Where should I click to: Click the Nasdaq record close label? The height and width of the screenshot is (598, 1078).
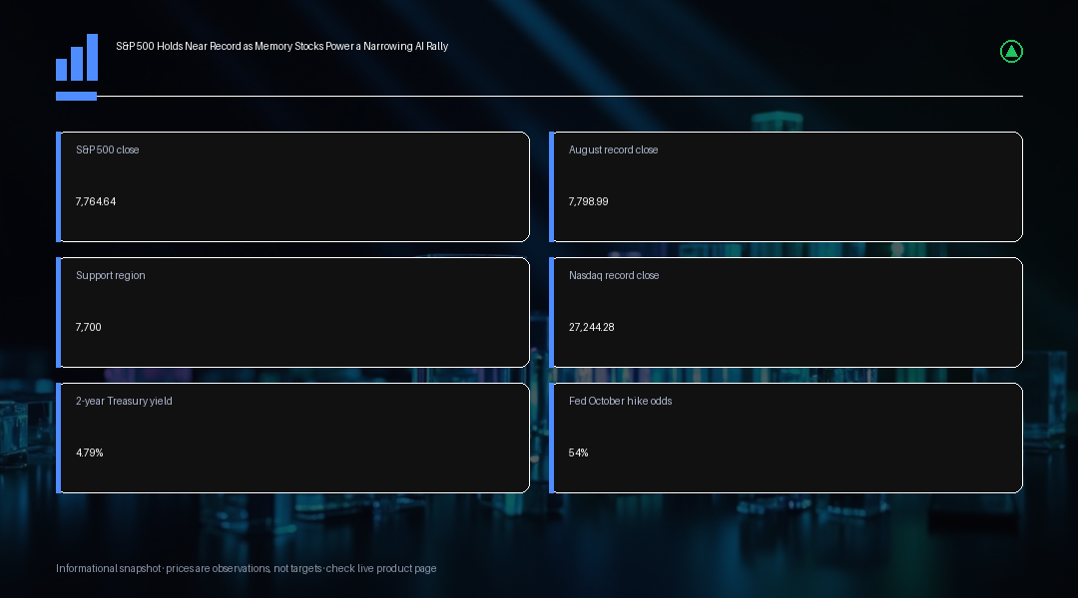coord(614,275)
